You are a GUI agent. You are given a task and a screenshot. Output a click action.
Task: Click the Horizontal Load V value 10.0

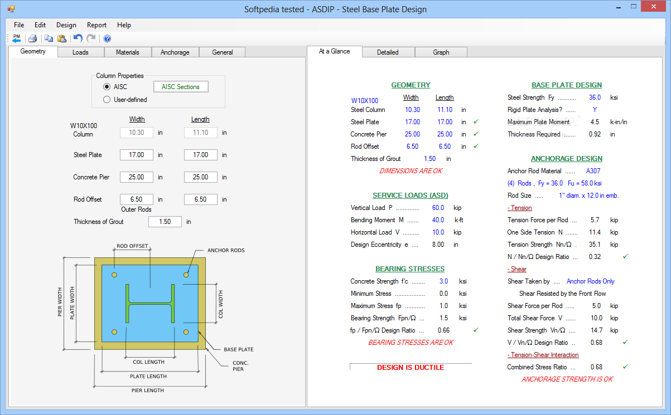[438, 232]
